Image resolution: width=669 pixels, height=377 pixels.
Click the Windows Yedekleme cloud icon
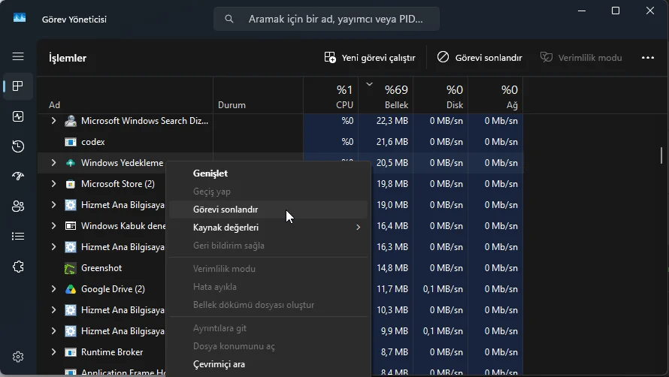[x=71, y=163]
